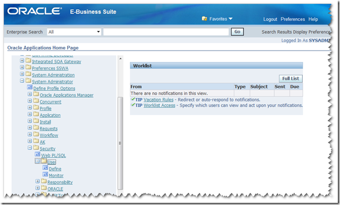
Task: Expand the Profile folder node
Action: tap(30, 108)
